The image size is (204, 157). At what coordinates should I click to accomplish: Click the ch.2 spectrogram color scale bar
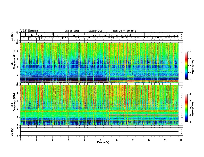tap(186, 108)
